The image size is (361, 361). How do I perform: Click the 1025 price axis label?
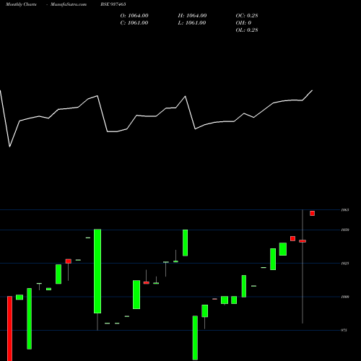(x=345, y=264)
